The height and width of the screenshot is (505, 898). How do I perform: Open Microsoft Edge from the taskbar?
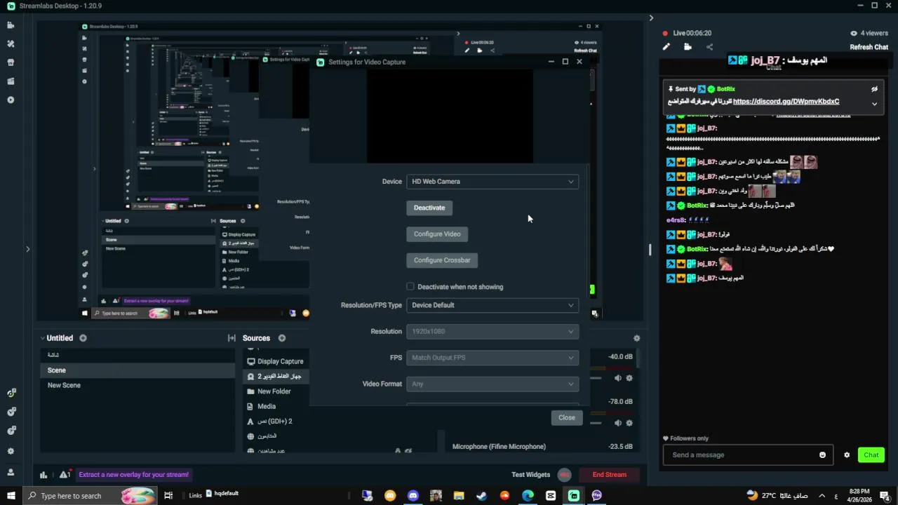click(528, 496)
